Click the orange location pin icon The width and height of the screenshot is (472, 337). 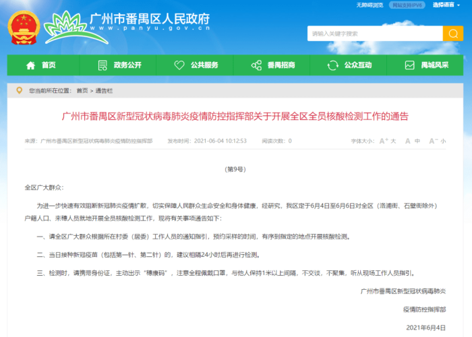pyautogui.click(x=19, y=90)
